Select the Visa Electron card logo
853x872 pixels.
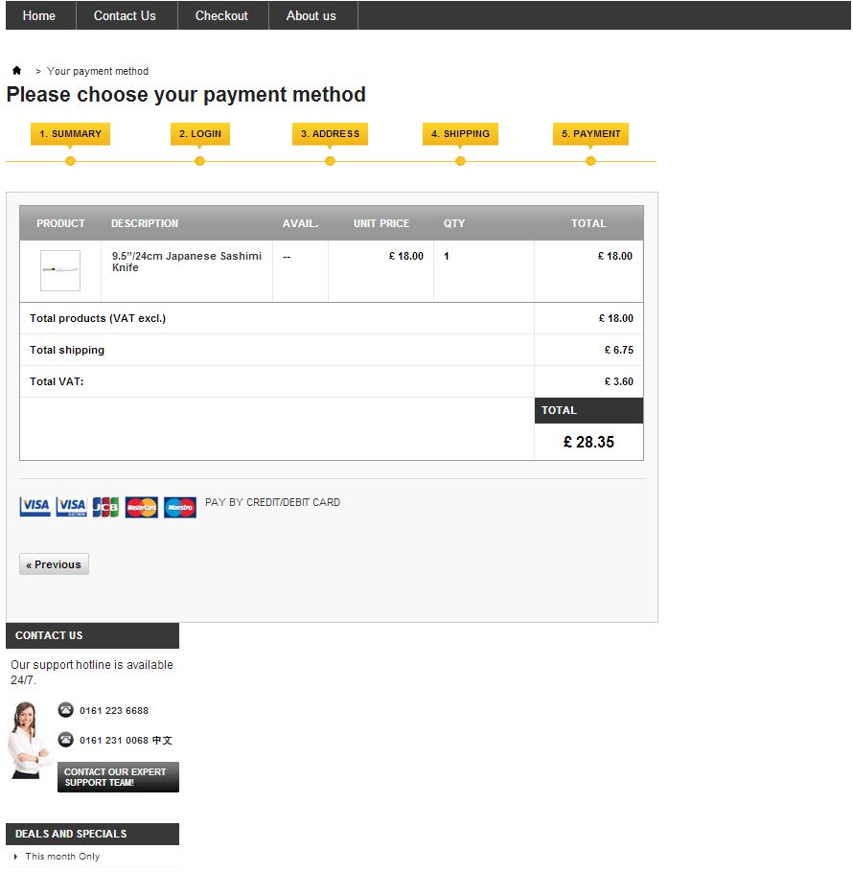coord(71,507)
